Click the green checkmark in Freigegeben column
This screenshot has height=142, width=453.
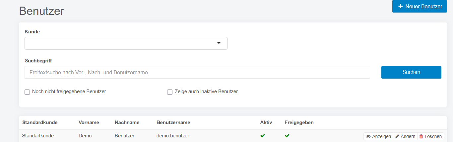click(x=287, y=136)
